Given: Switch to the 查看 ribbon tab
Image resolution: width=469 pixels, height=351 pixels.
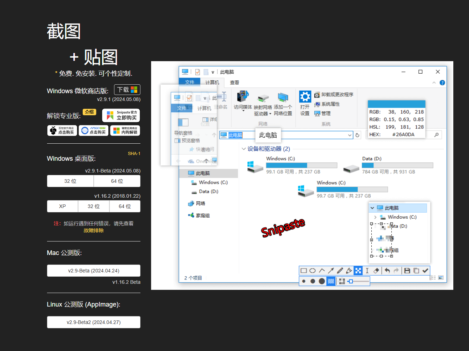Looking at the screenshot, I should [234, 83].
